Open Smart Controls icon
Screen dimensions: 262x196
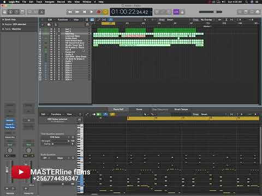[30, 12]
